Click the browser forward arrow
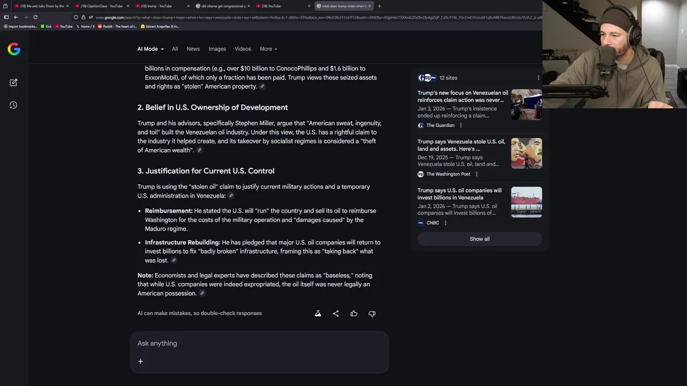 [25, 17]
